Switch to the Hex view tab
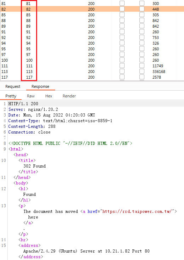Image resolution: width=184 pixels, height=260 pixels. tap(49, 96)
